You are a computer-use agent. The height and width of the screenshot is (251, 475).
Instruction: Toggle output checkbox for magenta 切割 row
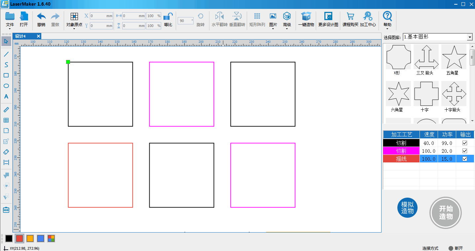(x=465, y=151)
